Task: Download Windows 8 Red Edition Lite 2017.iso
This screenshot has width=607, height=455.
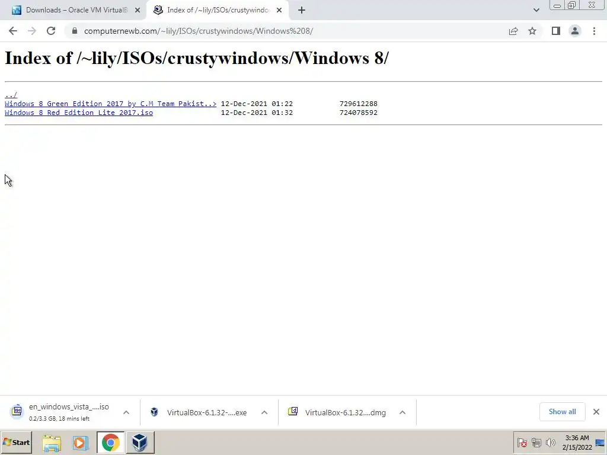Action: coord(79,113)
